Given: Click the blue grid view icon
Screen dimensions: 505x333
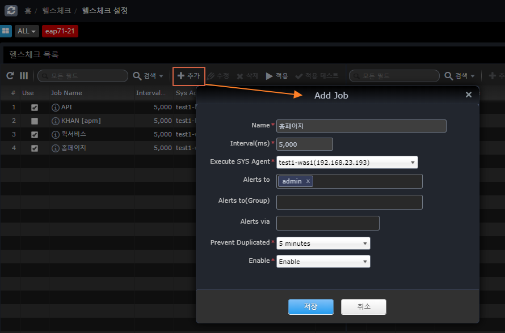Looking at the screenshot, I should click(6, 31).
